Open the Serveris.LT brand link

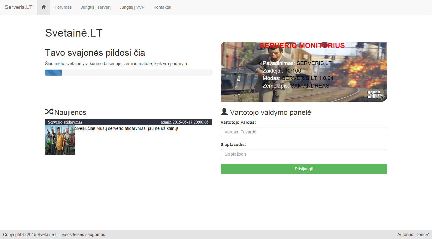(19, 7)
